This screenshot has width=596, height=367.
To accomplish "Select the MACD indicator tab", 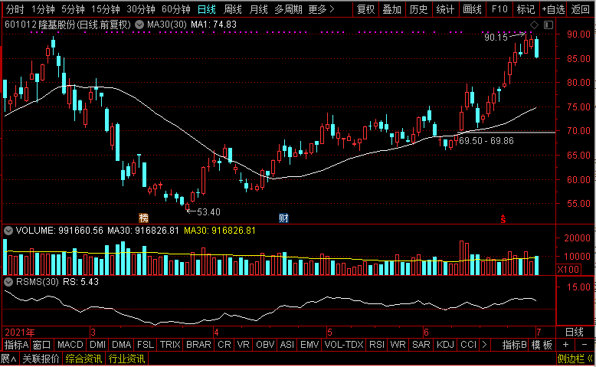I will tap(70, 345).
